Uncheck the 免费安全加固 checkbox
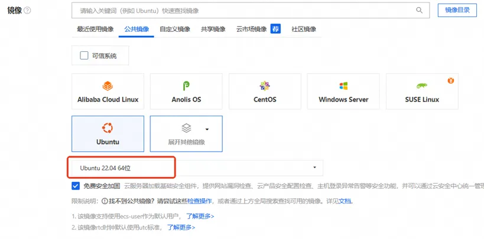 (x=76, y=186)
